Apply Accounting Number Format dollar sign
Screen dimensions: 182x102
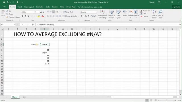click(82, 16)
